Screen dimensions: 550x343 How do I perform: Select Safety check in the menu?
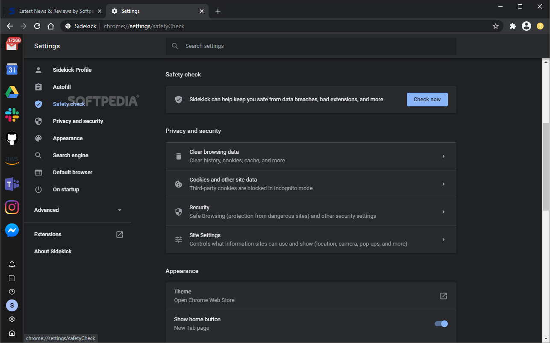69,104
